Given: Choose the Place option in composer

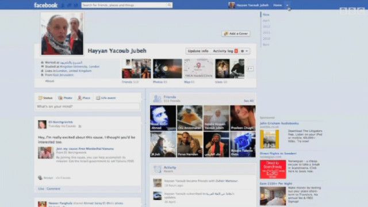Looking at the screenshot, I should pos(84,98).
